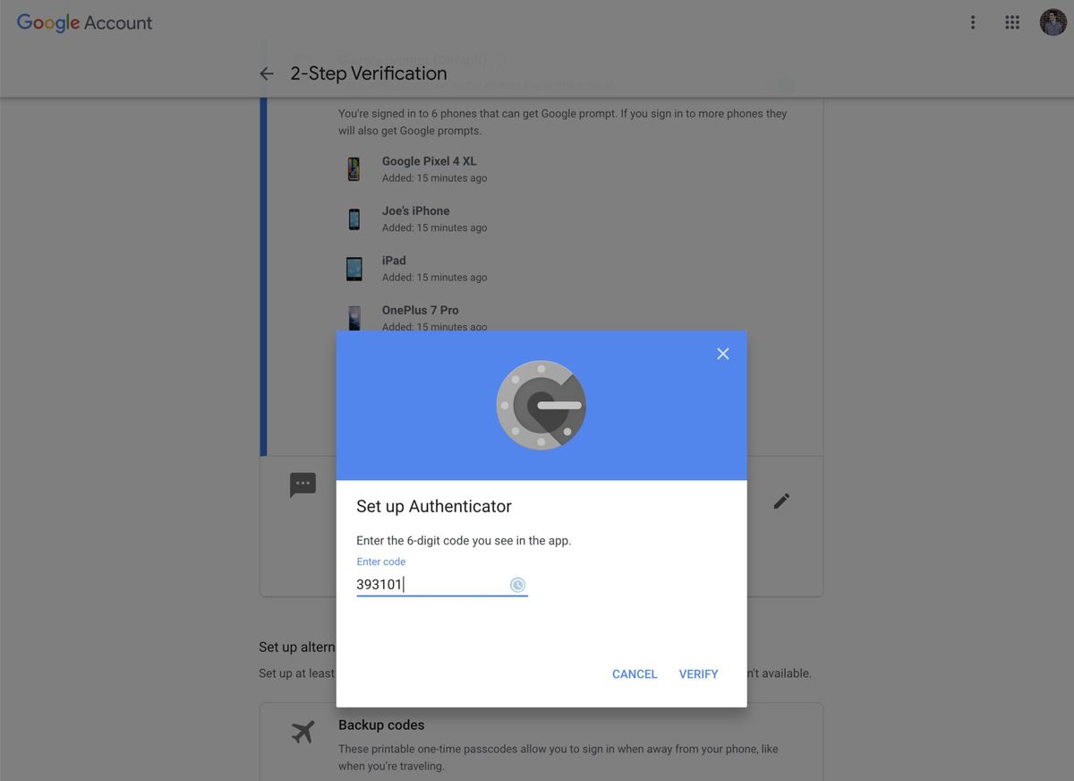Click the Google Authenticator logo in the dialog
The width and height of the screenshot is (1074, 781).
541,404
